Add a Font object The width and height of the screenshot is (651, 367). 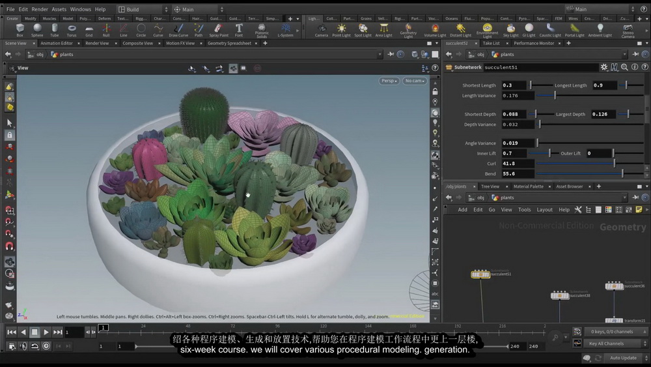(239, 30)
